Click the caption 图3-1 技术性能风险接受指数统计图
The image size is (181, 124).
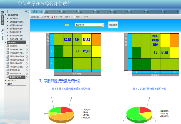(x=71, y=89)
